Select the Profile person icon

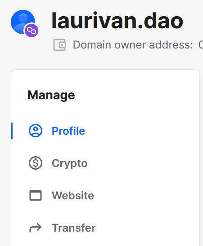[36, 131]
